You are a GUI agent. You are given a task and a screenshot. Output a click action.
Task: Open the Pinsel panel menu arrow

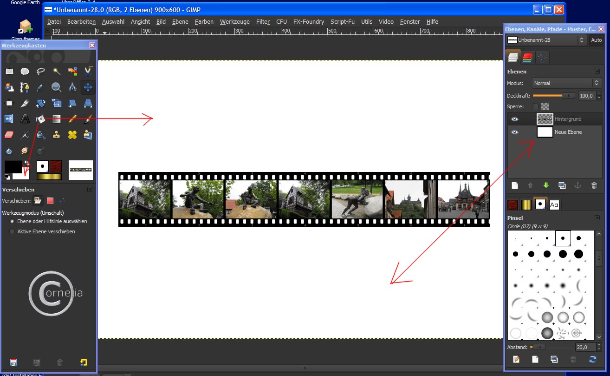pyautogui.click(x=597, y=218)
